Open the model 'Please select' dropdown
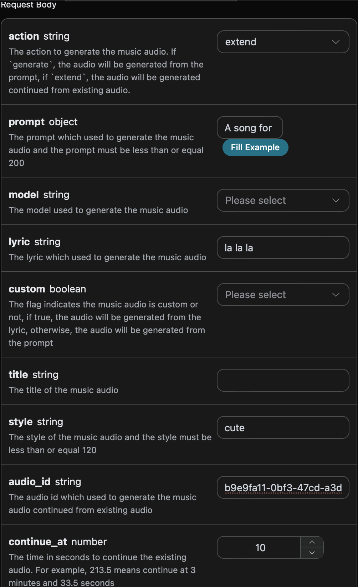The image size is (358, 587). (x=283, y=200)
